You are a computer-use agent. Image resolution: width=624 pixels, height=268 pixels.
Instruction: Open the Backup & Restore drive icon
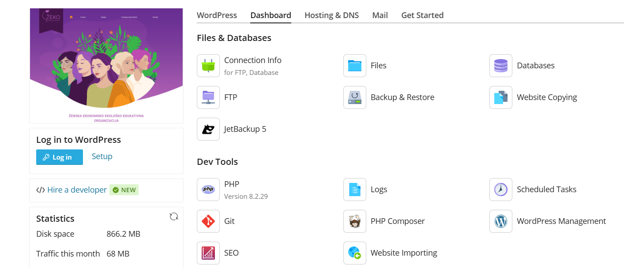coord(355,97)
